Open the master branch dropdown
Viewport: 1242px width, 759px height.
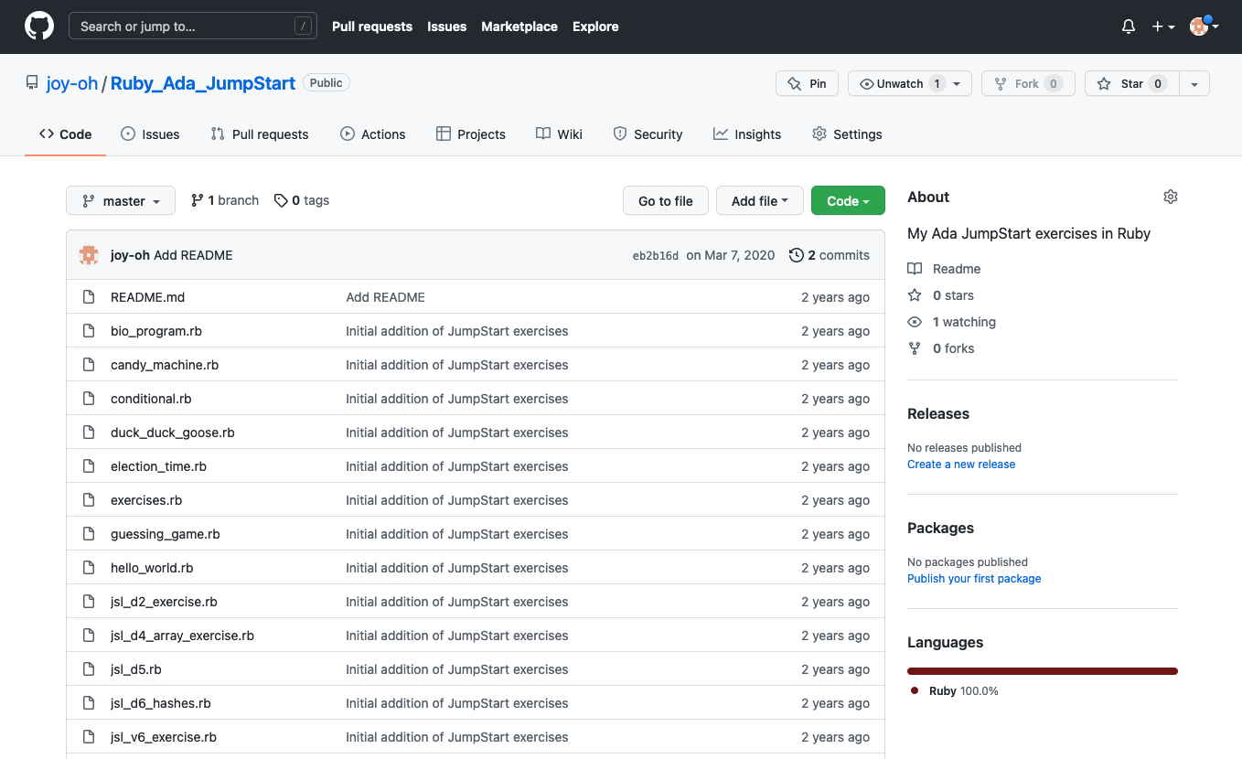(x=121, y=201)
